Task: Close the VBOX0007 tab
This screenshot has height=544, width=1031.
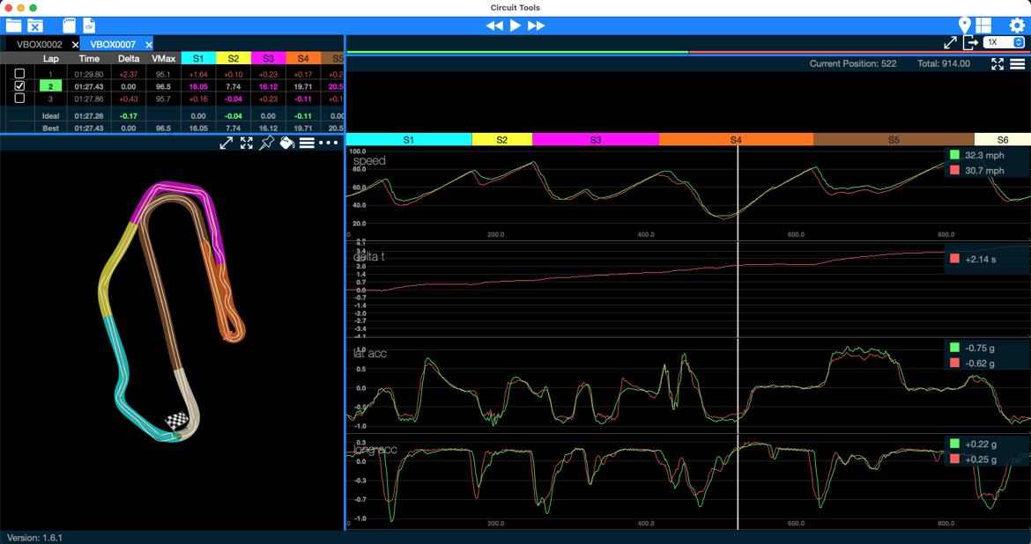Action: (x=149, y=44)
